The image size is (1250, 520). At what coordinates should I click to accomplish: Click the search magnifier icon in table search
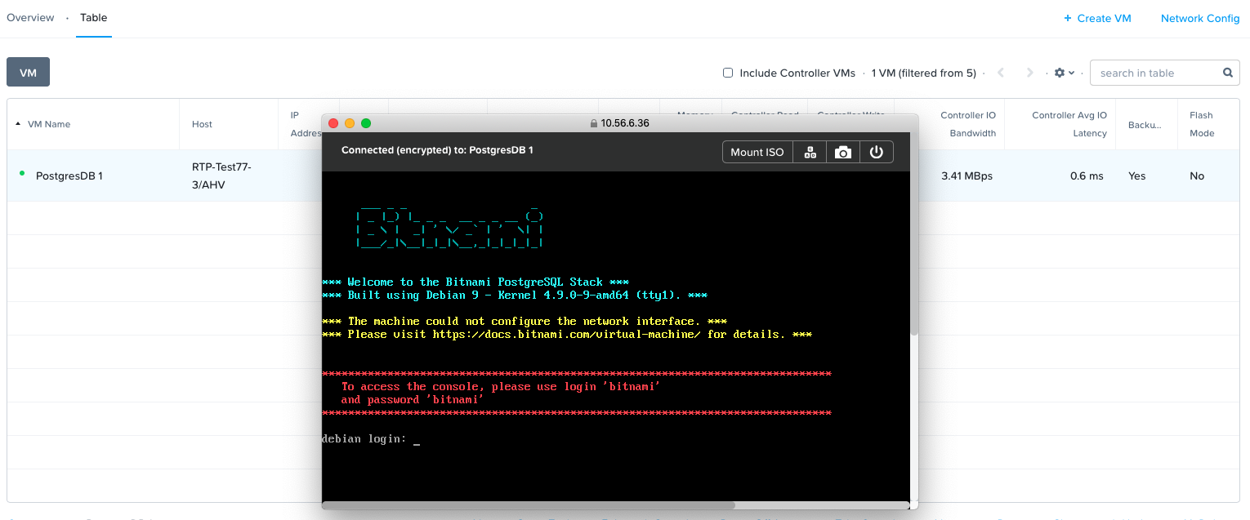(1227, 73)
